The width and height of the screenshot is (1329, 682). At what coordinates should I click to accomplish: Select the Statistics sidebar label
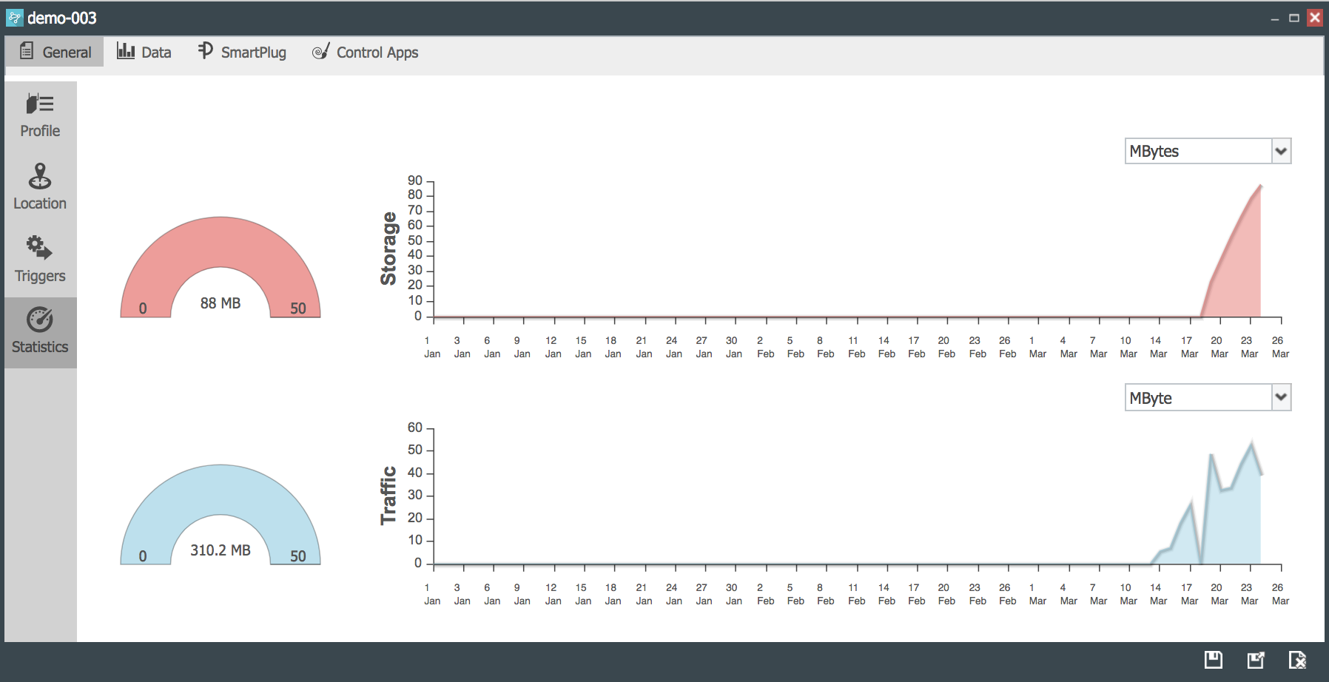(x=40, y=347)
